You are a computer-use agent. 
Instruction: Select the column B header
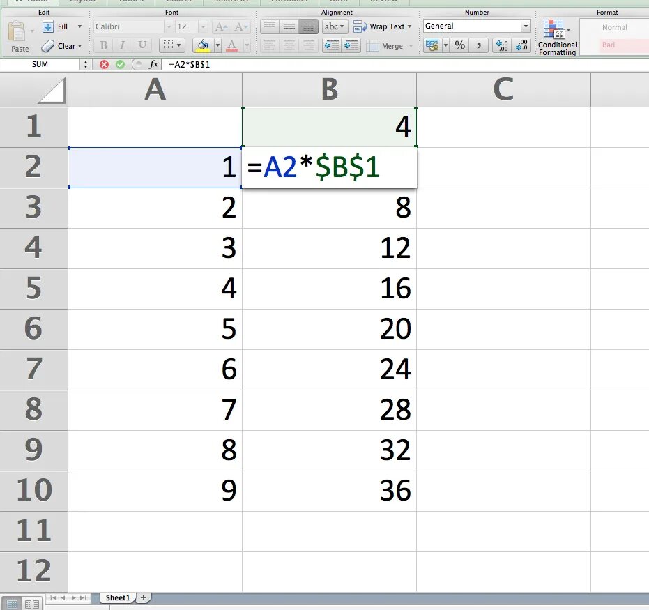pos(330,89)
